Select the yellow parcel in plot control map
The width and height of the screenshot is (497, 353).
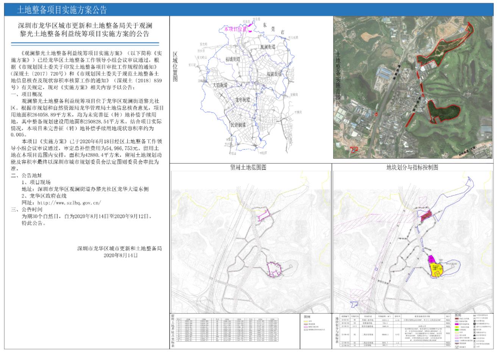tap(436, 270)
